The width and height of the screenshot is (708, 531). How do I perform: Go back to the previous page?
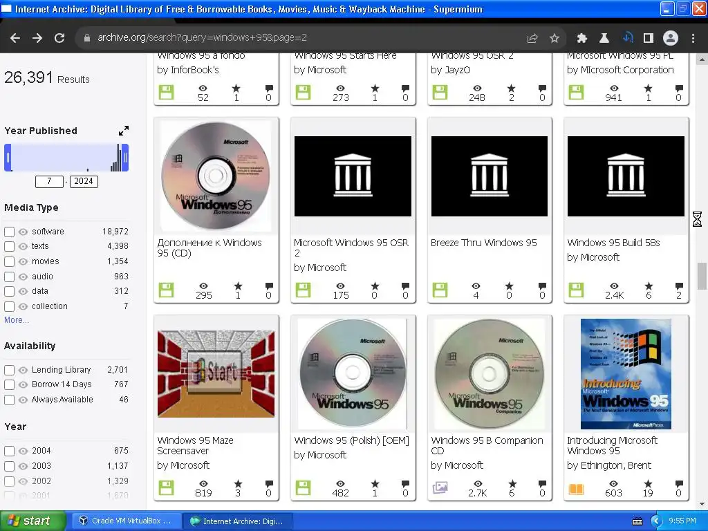[x=15, y=38]
